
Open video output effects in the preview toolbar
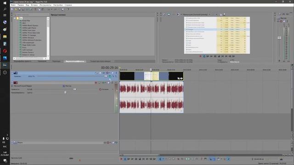tap(174, 14)
